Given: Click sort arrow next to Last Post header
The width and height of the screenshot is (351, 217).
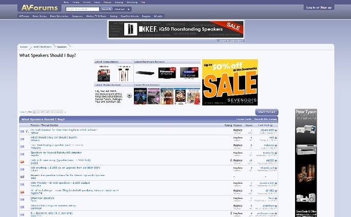Looking at the screenshot, I should coord(271,125).
